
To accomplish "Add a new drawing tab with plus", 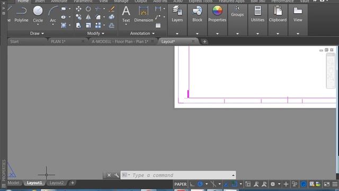I will [204, 41].
